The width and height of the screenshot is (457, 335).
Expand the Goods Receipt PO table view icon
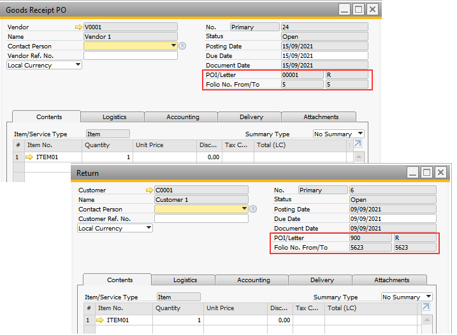point(358,145)
